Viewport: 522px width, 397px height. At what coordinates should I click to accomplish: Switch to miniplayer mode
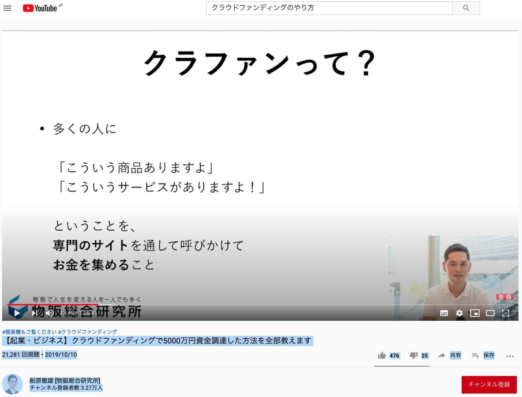[474, 313]
